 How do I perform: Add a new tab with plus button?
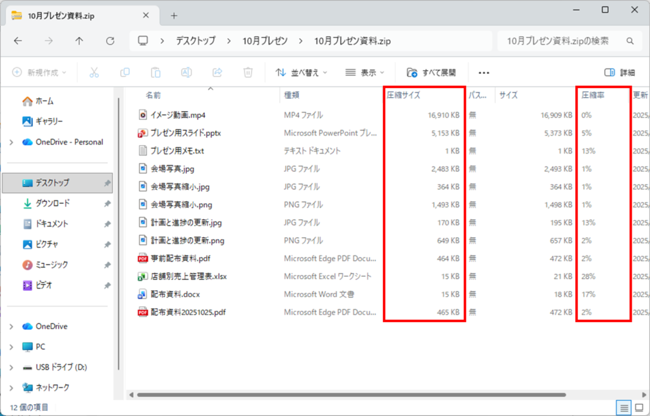click(x=174, y=15)
